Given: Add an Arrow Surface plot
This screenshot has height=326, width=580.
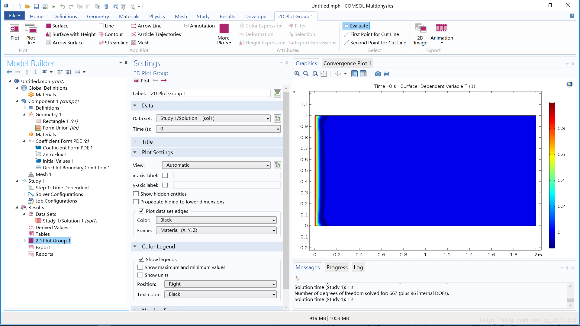Looking at the screenshot, I should pyautogui.click(x=65, y=43).
